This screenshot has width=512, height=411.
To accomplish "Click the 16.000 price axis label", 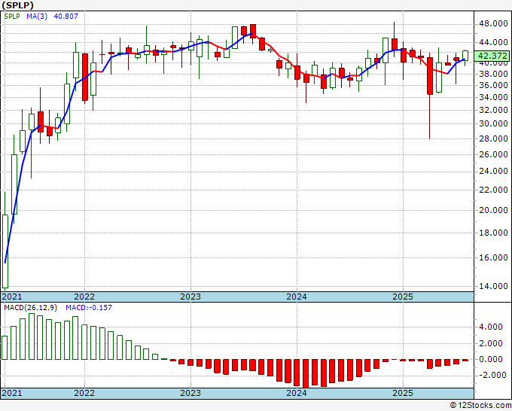I will (x=493, y=258).
